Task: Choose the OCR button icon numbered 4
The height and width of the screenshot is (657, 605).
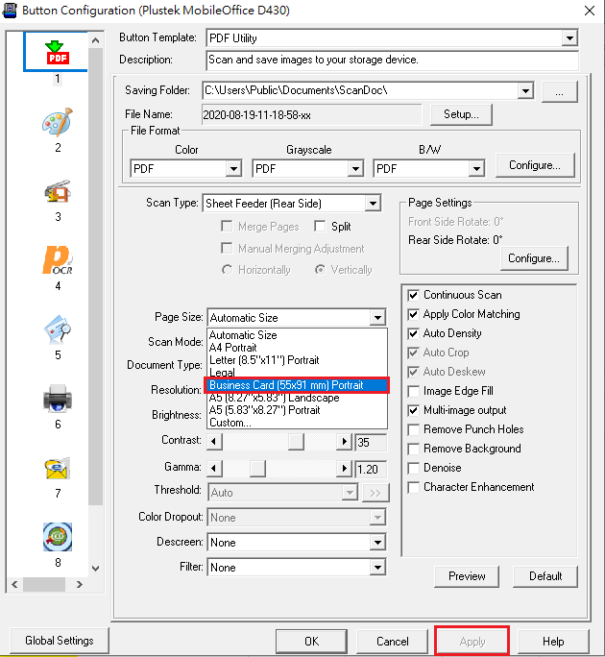Action: pyautogui.click(x=57, y=260)
